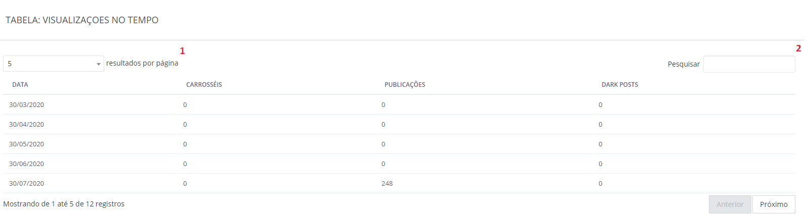Screen dimensions: 805x217
Task: Click the dropdown arrow next to 5
Action: (98, 64)
